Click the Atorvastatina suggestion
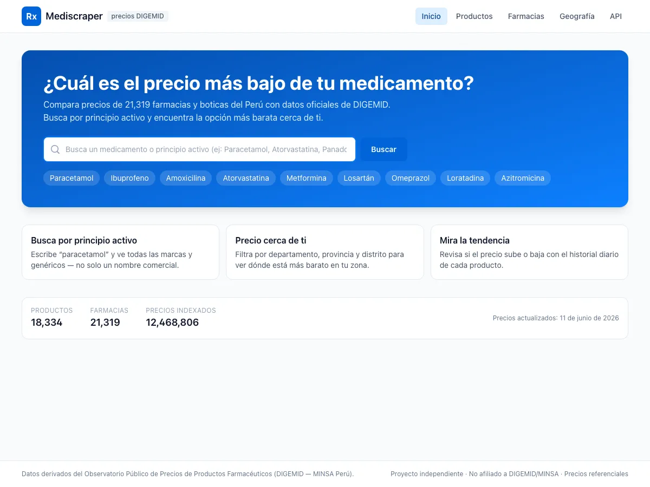The image size is (650, 487). pyautogui.click(x=246, y=178)
